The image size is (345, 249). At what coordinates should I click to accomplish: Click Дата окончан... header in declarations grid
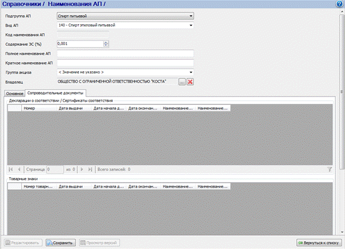pyautogui.click(x=143, y=109)
